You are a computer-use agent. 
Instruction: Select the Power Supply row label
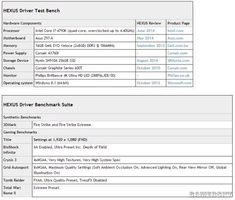pos(18,53)
